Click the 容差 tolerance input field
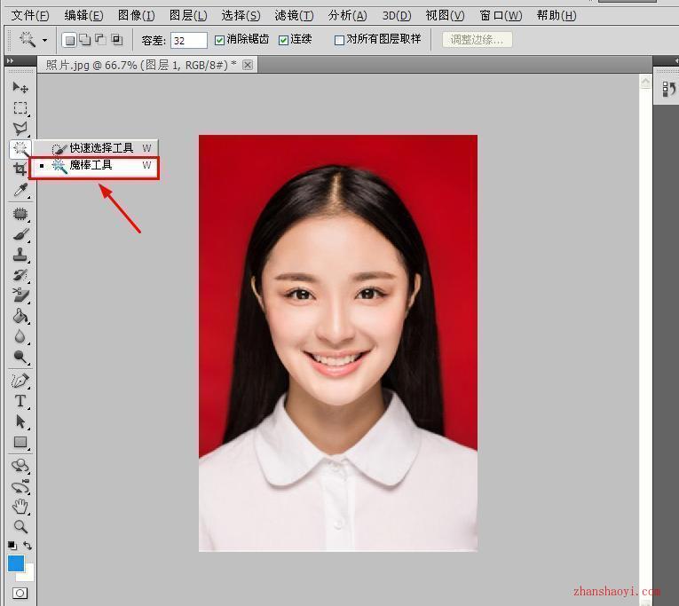Screen dimensions: 679x606 click(189, 40)
